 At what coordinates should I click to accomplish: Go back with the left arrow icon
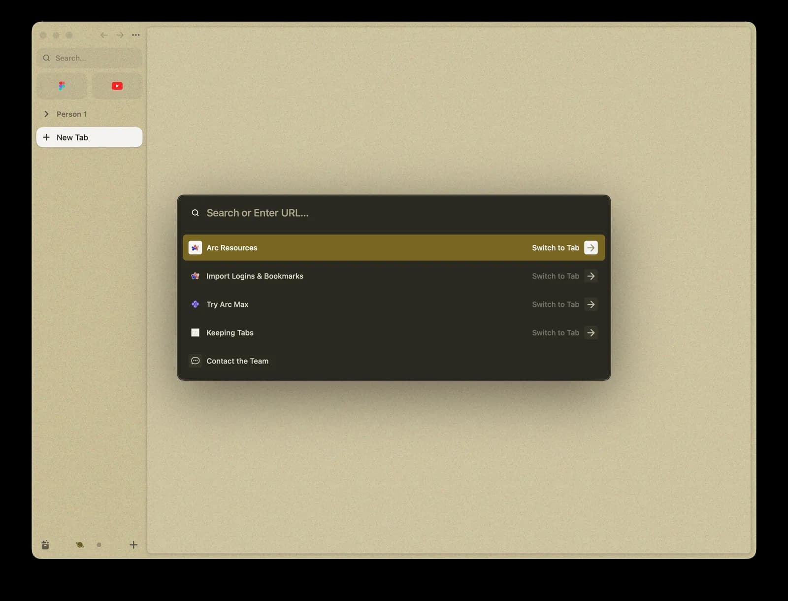point(104,35)
